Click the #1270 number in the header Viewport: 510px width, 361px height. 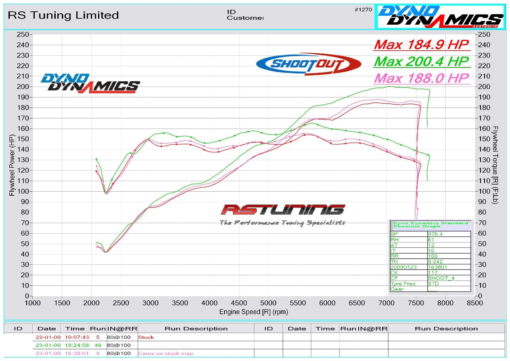pyautogui.click(x=363, y=10)
